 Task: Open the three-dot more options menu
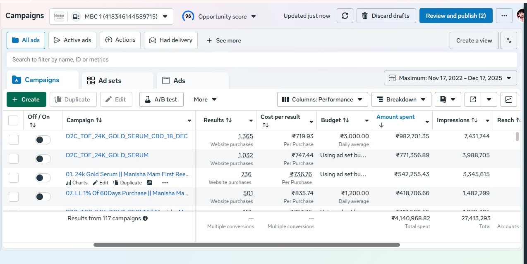[x=504, y=16]
